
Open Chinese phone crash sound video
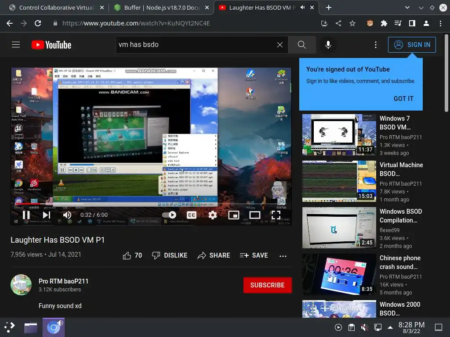(339, 274)
